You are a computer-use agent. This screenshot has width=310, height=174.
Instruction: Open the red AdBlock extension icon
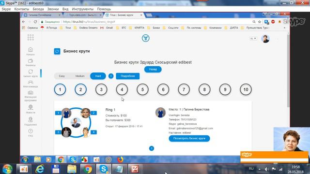273,22
